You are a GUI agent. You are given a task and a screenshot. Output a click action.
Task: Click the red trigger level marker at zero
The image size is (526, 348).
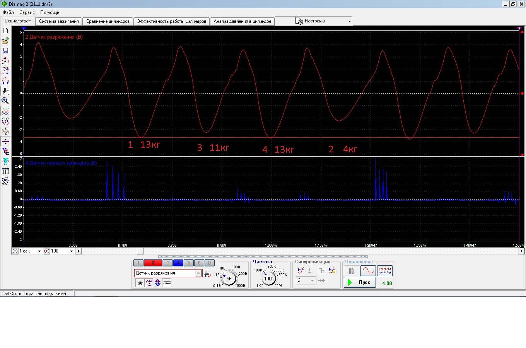click(522, 93)
